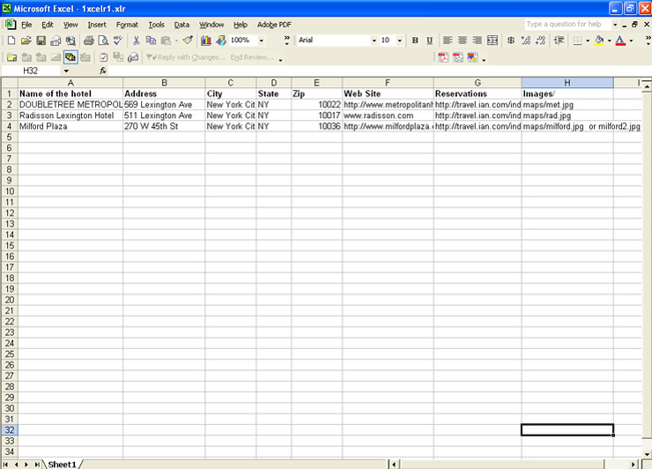The width and height of the screenshot is (652, 469).
Task: Convert to Adobe PDF
Action: point(443,57)
